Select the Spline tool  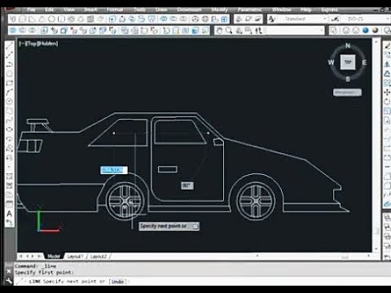tap(10, 120)
